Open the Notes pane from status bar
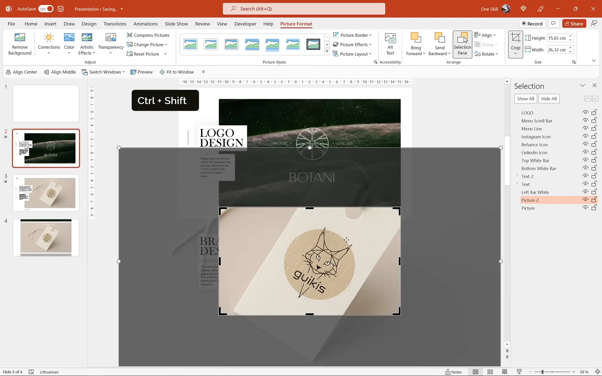The image size is (602, 376). tap(453, 372)
